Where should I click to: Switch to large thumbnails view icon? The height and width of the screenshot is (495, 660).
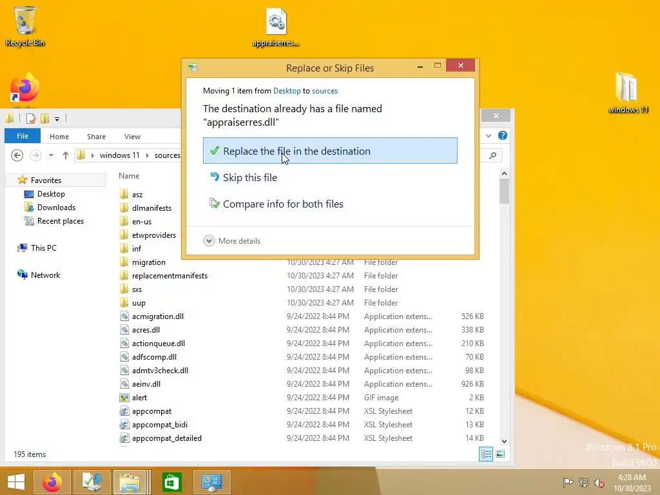click(500, 454)
